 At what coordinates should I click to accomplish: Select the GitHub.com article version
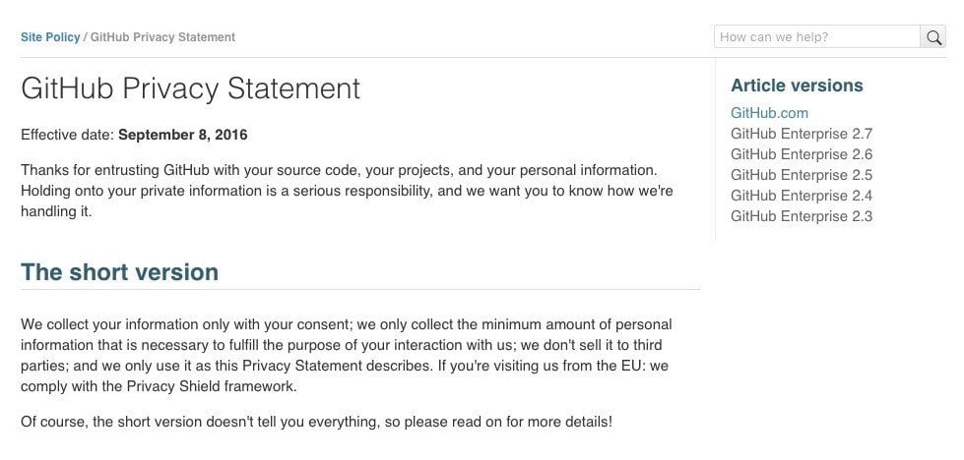coord(769,113)
